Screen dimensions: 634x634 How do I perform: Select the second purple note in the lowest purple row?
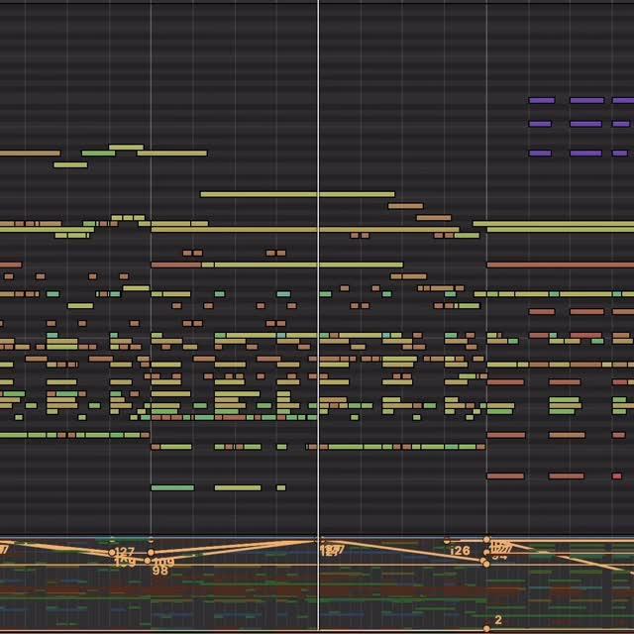[585, 153]
